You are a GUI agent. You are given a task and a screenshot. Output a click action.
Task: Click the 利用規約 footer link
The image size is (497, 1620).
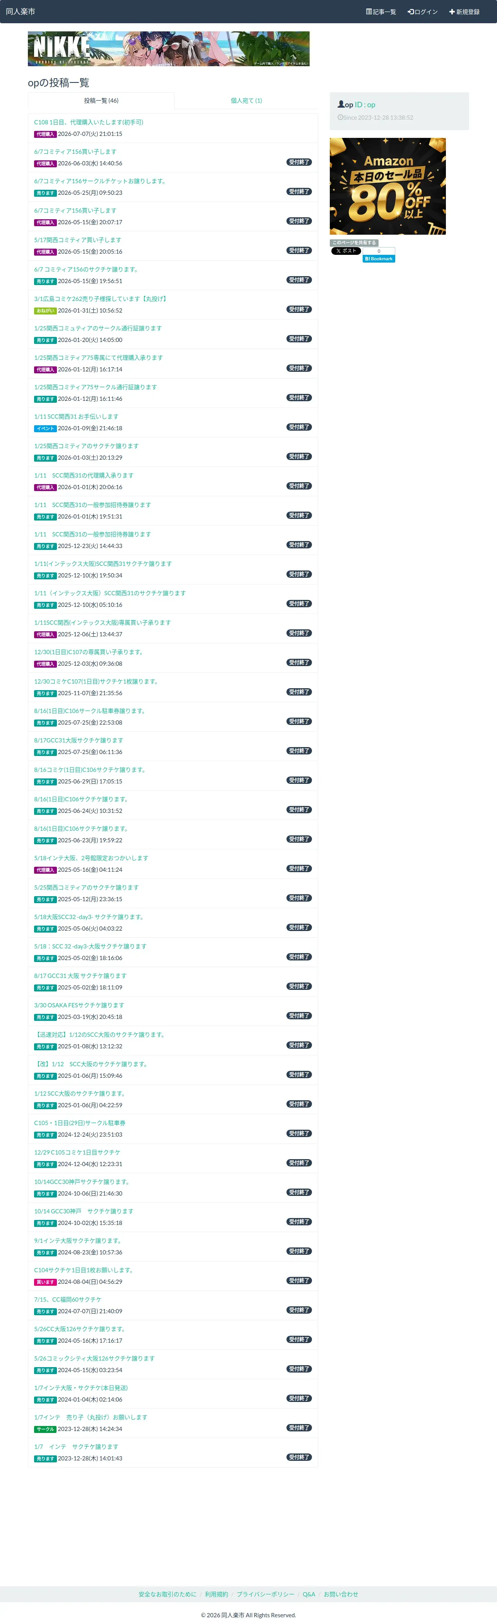click(x=217, y=1594)
